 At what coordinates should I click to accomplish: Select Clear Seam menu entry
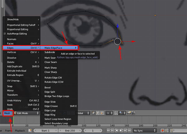pos(59,62)
